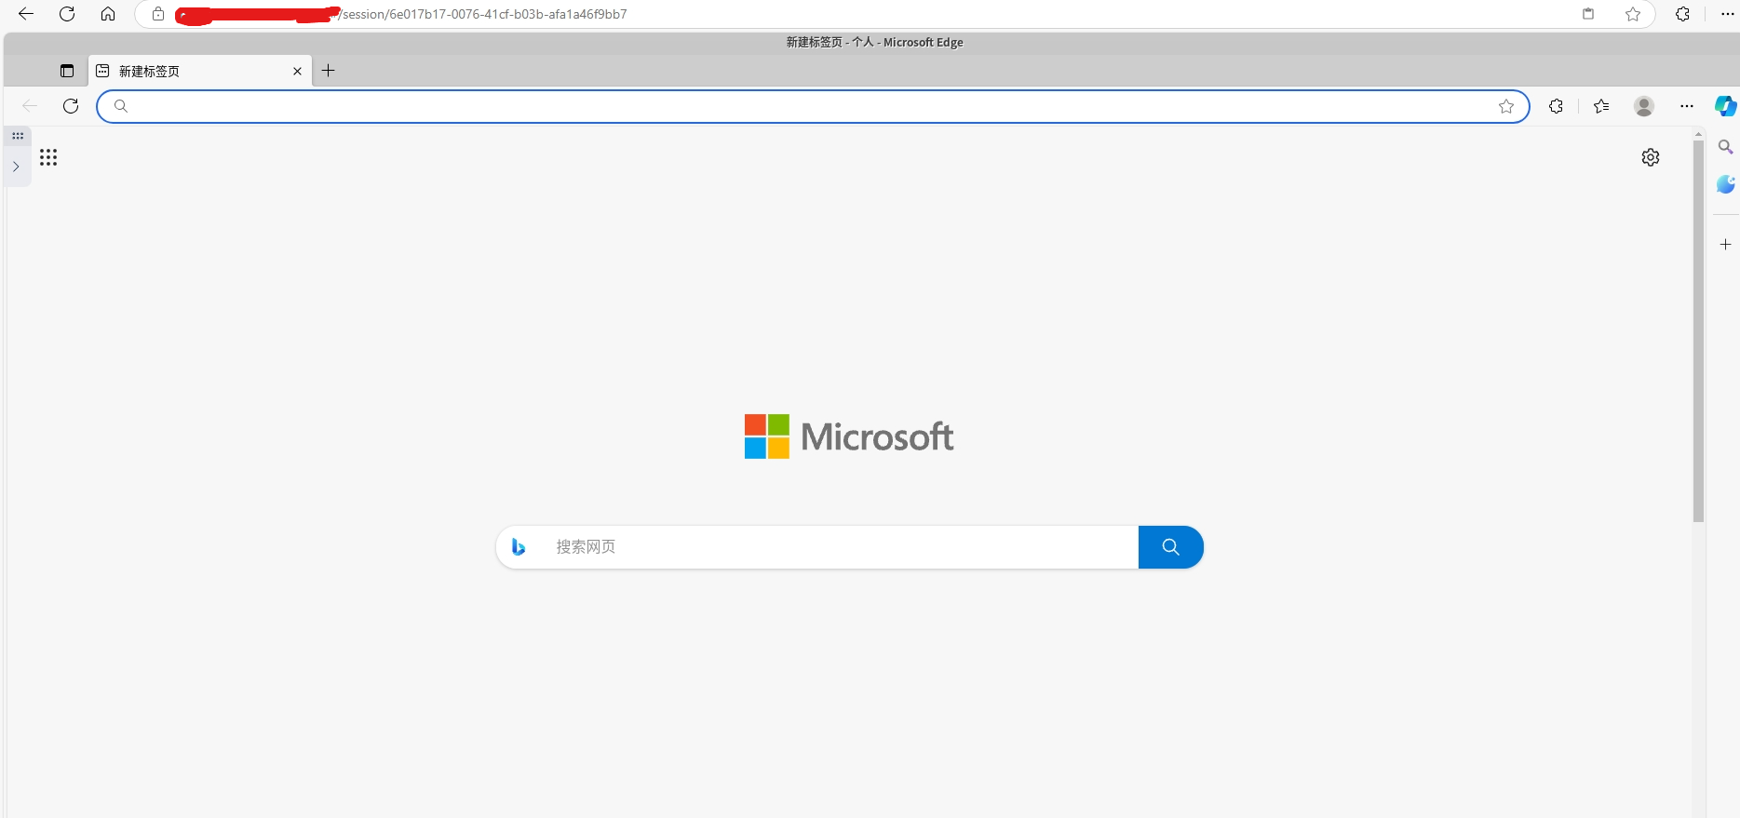The width and height of the screenshot is (1740, 818).
Task: Click the page vertical scrollbar
Action: pyautogui.click(x=1698, y=330)
